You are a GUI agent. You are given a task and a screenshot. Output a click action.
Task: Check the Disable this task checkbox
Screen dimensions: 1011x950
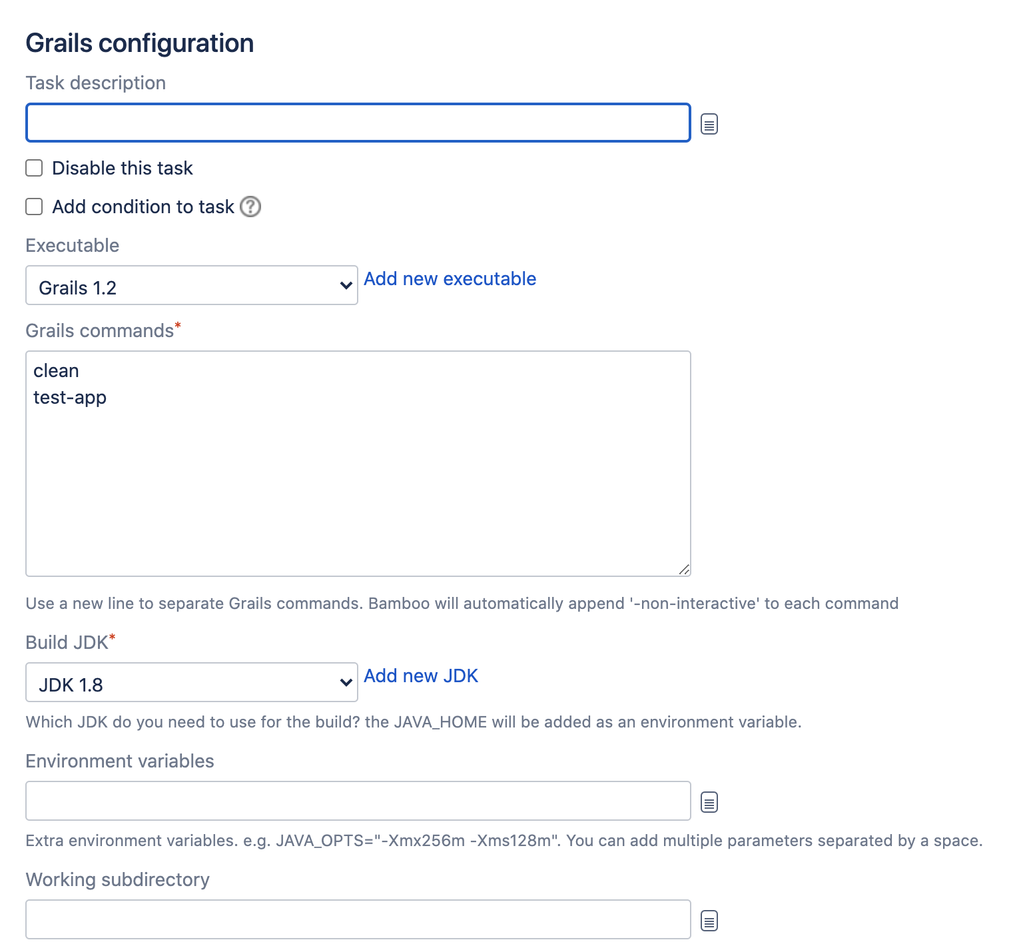pos(35,168)
